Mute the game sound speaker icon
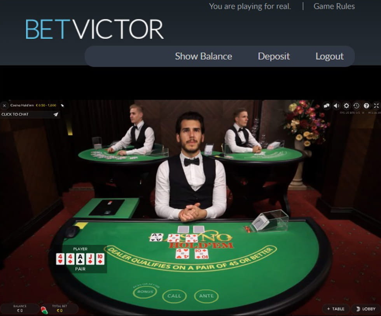The width and height of the screenshot is (381, 316). tap(337, 106)
